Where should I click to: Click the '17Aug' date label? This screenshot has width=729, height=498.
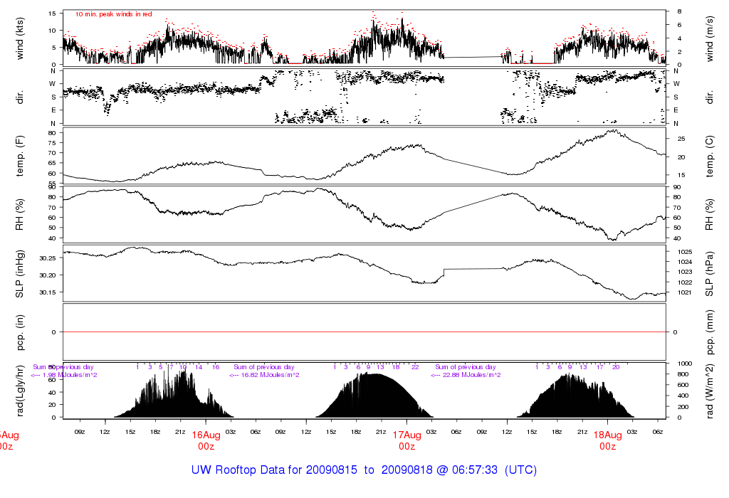point(407,435)
